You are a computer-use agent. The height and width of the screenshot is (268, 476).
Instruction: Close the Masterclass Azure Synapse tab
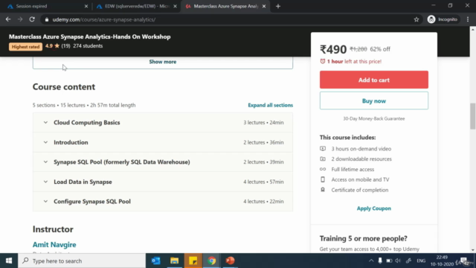264,6
